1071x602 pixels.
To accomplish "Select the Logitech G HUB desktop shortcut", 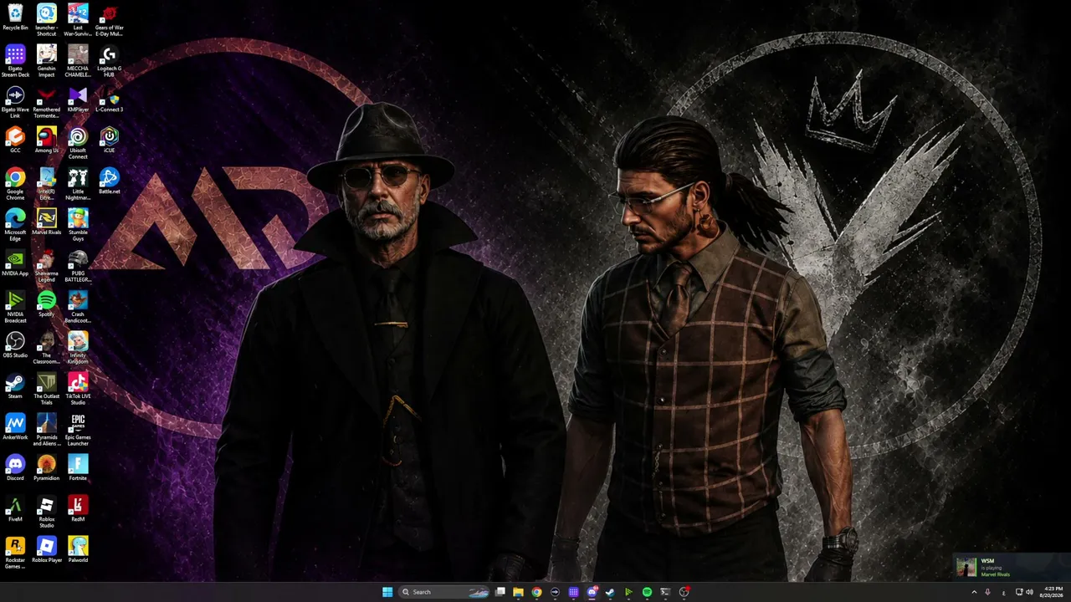I will click(109, 61).
